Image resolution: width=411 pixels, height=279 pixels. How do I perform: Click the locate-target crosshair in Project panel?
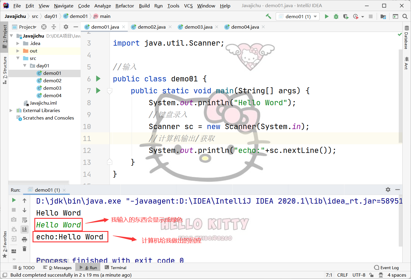tap(44, 27)
